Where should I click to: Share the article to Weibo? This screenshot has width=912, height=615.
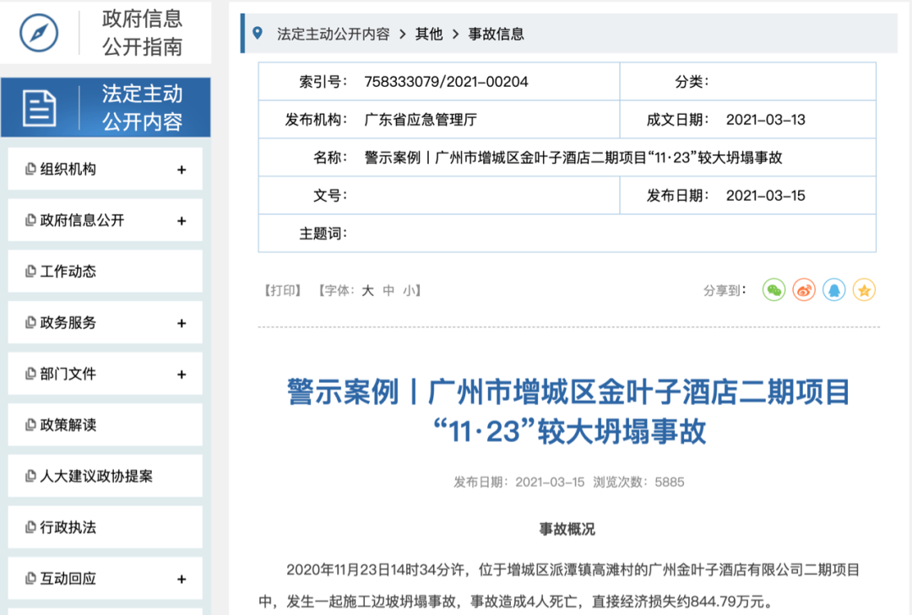(x=804, y=290)
